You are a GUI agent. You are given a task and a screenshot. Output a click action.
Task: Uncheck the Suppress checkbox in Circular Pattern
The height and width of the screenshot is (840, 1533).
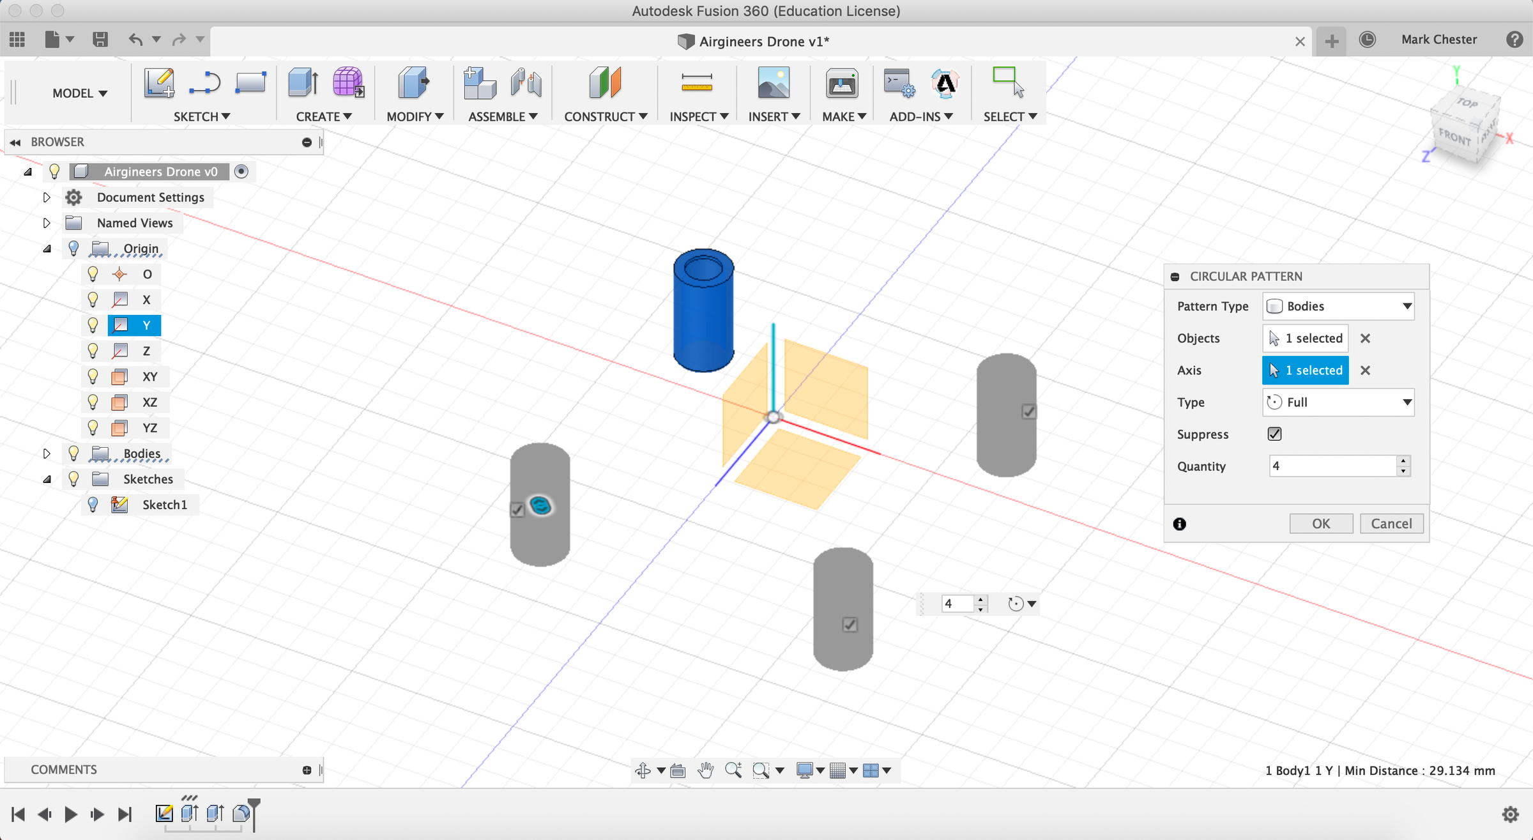click(1274, 434)
